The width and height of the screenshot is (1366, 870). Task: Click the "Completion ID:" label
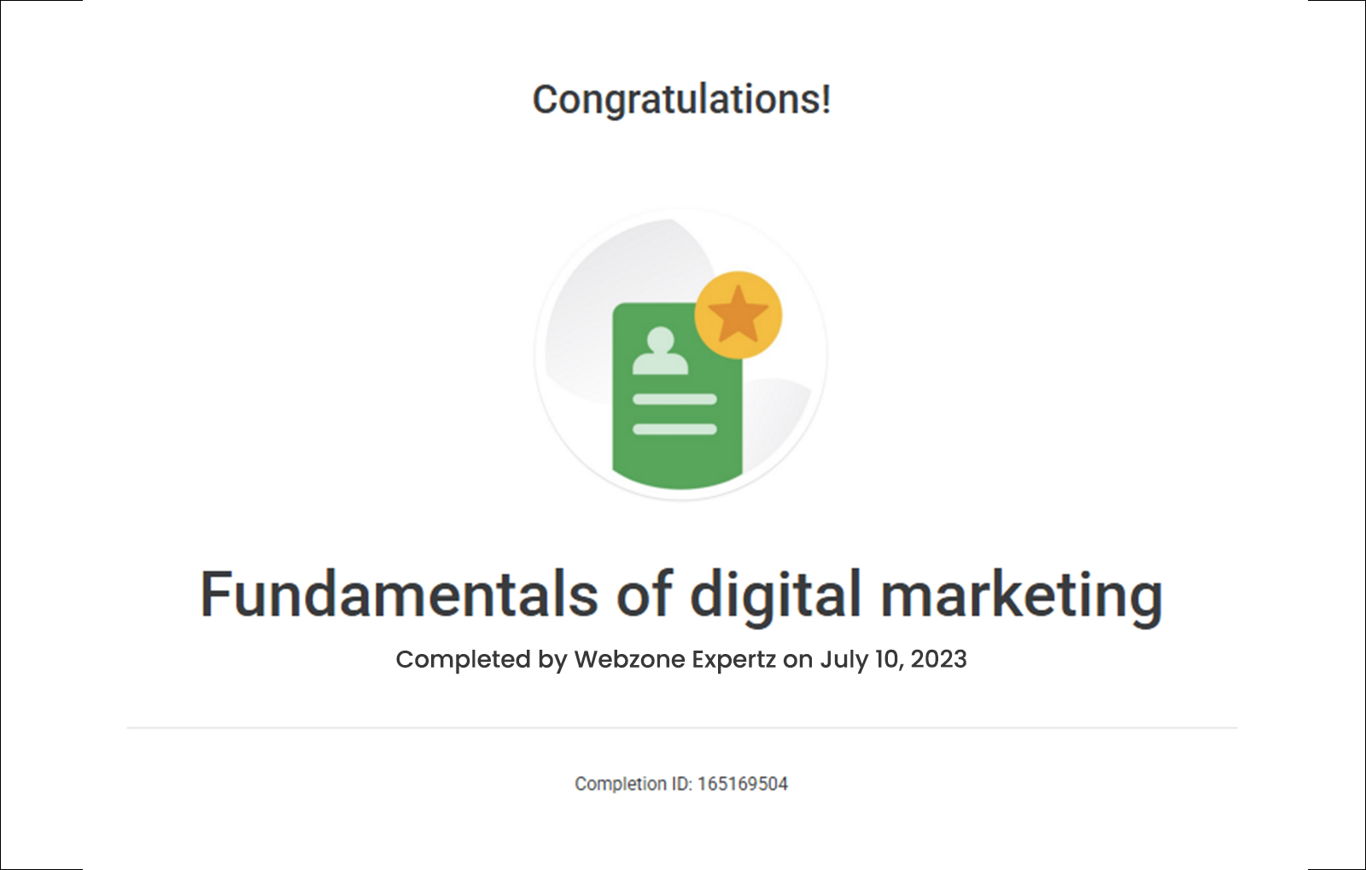(x=633, y=784)
